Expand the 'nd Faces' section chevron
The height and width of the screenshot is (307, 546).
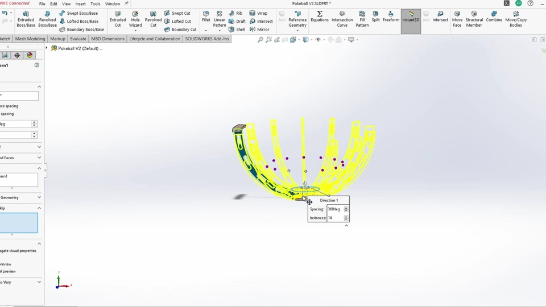39,157
